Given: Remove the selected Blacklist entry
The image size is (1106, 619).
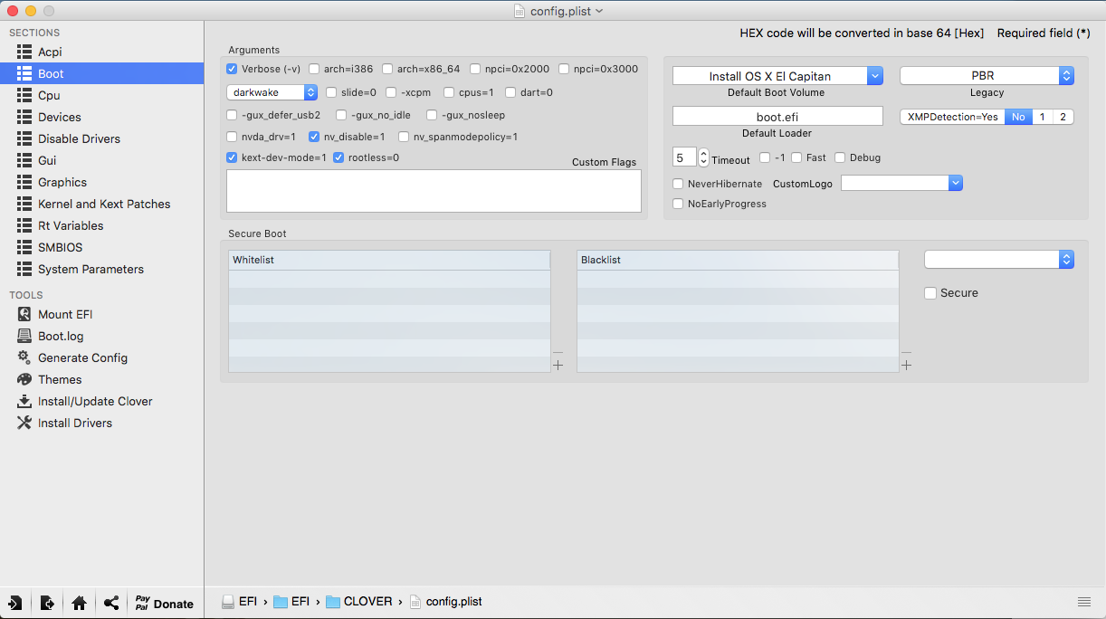Looking at the screenshot, I should coord(906,353).
